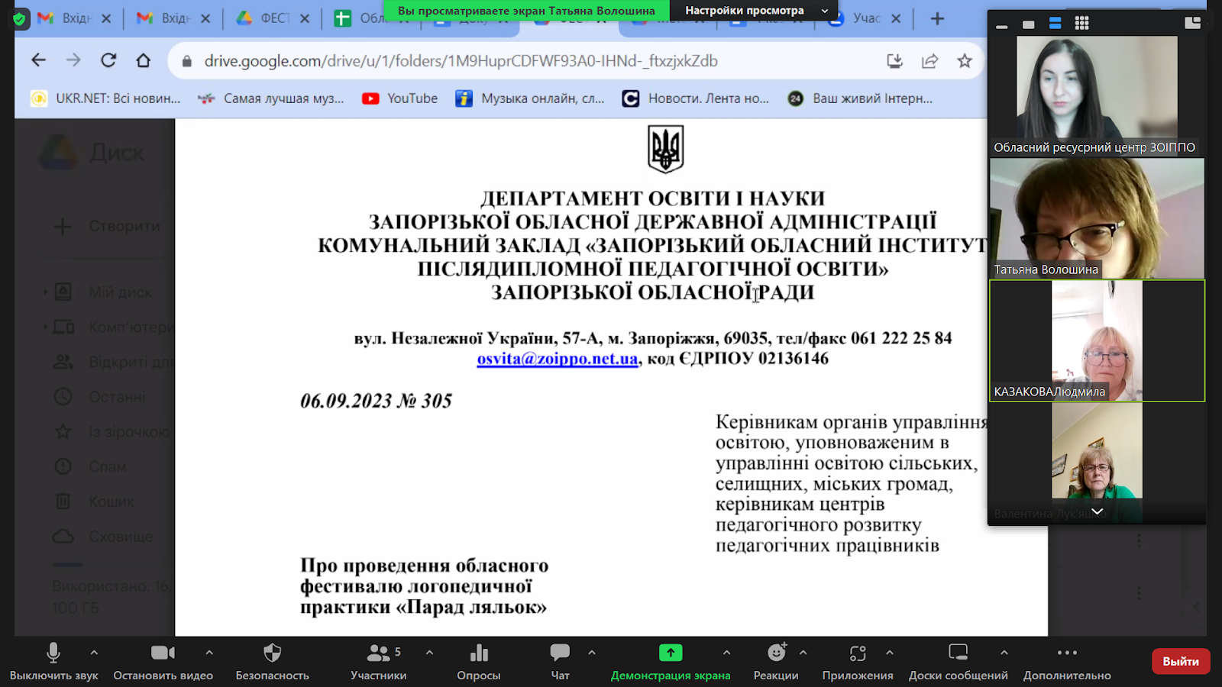Open the Polls (Опросы) panel

479,661
